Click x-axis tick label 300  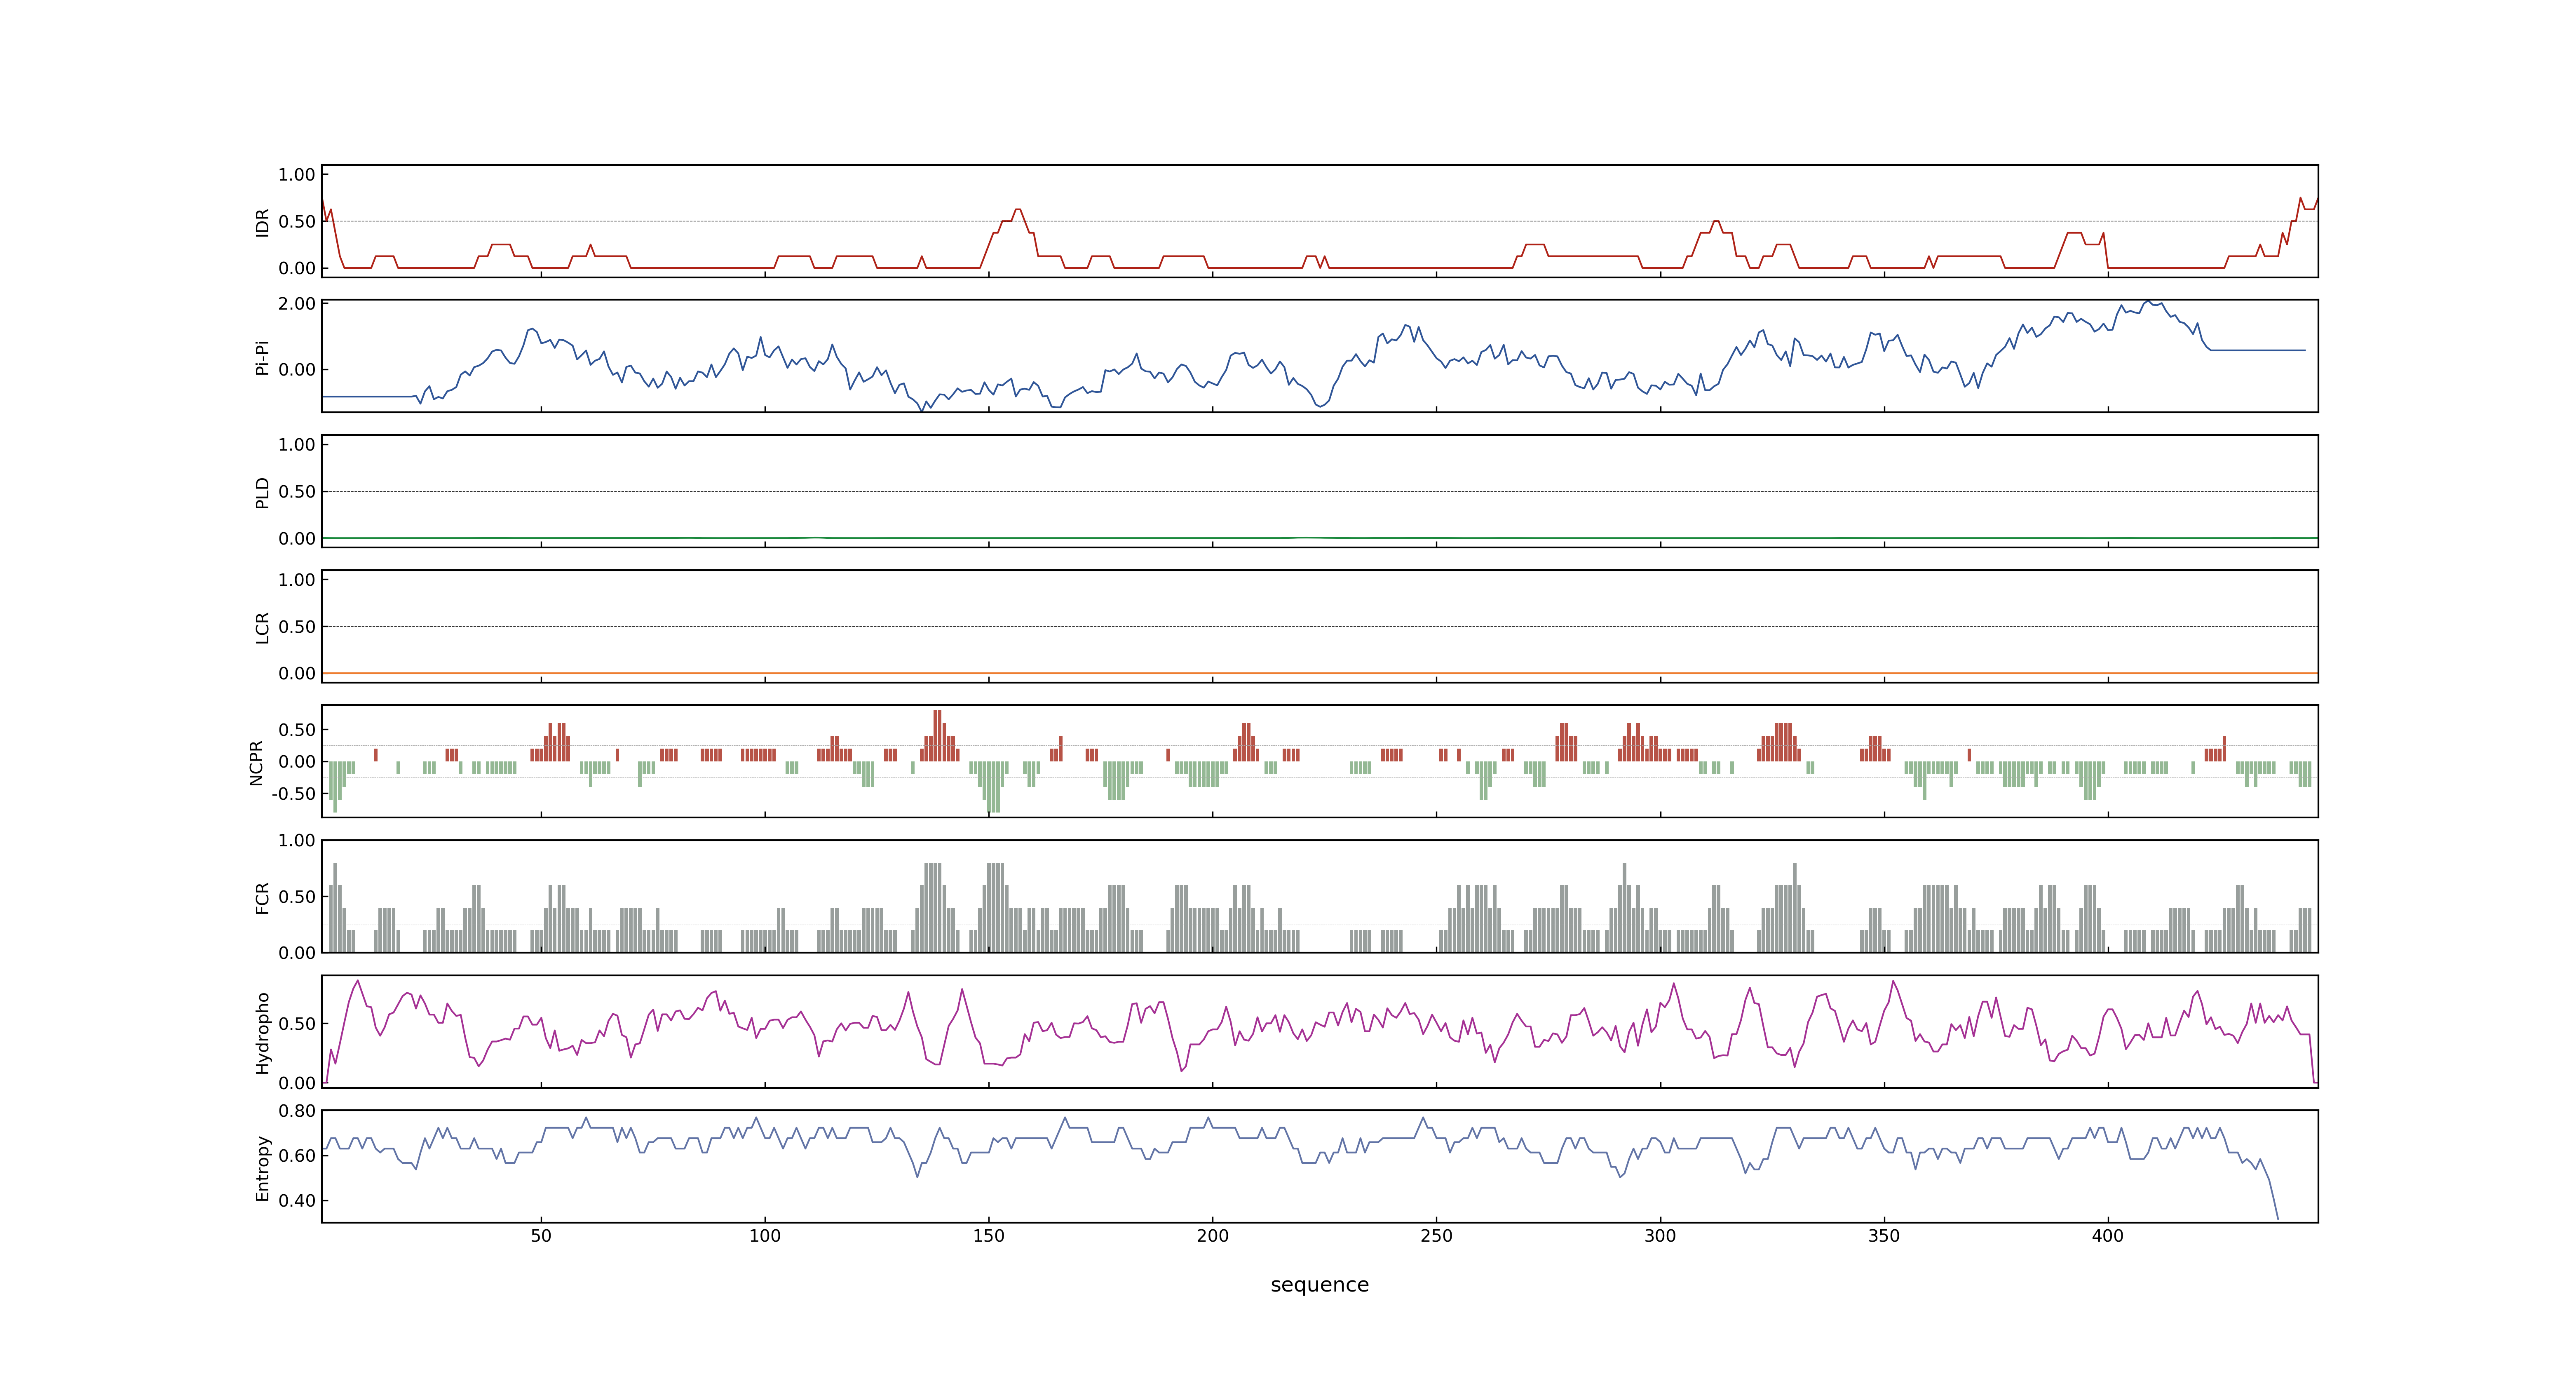[x=1660, y=1236]
